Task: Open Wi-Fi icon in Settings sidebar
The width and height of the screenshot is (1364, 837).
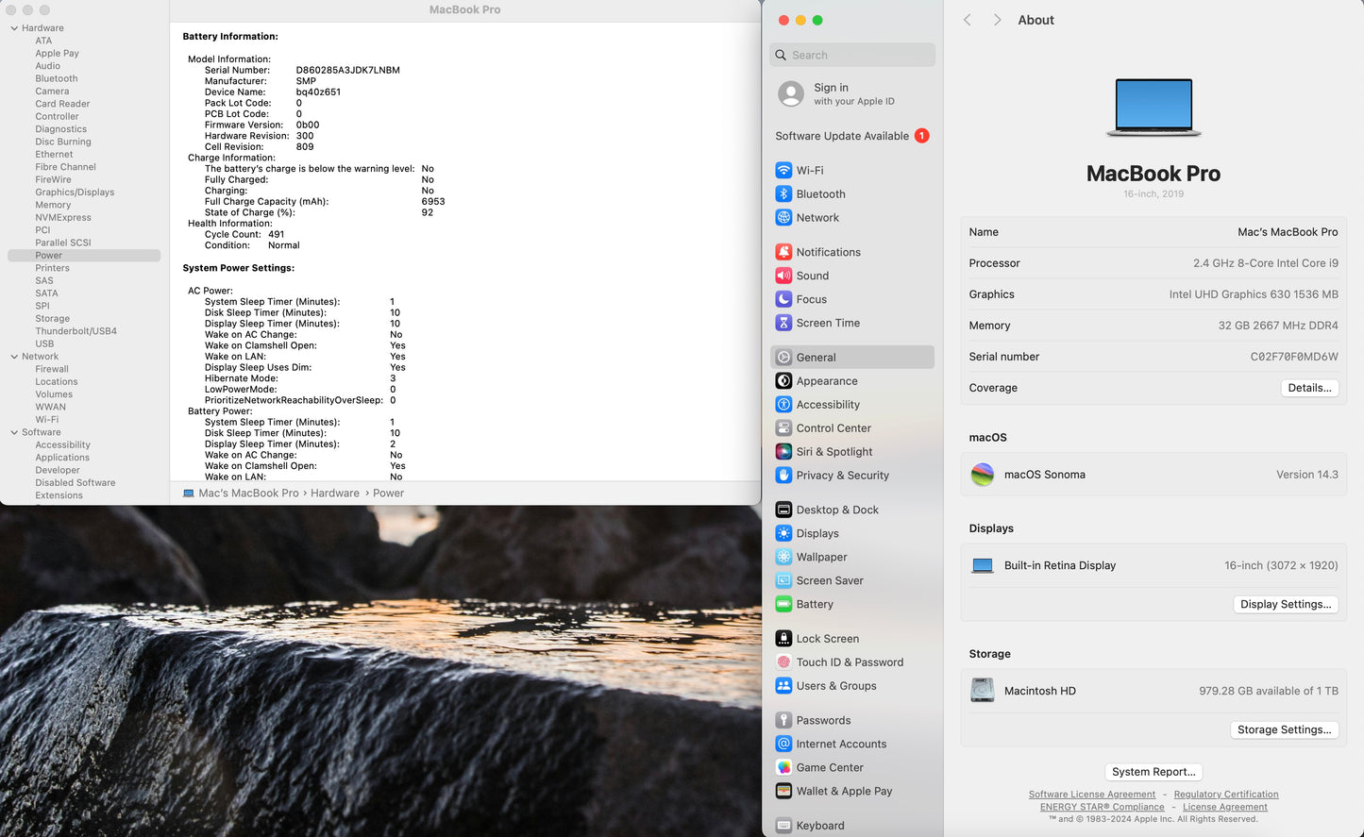Action: (x=783, y=171)
